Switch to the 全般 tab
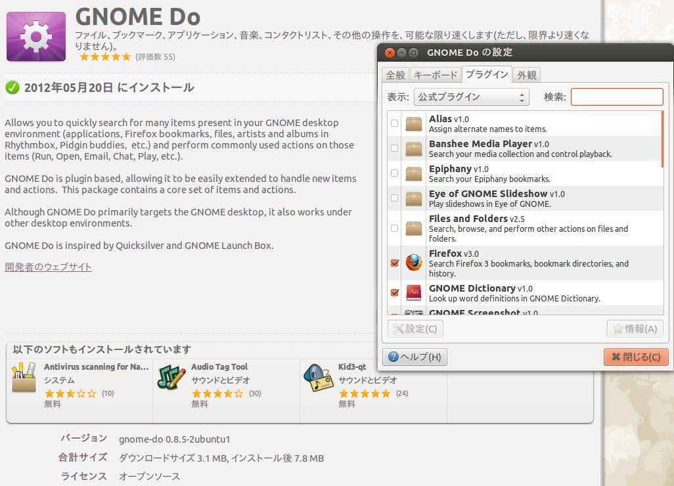The width and height of the screenshot is (674, 486). 395,76
